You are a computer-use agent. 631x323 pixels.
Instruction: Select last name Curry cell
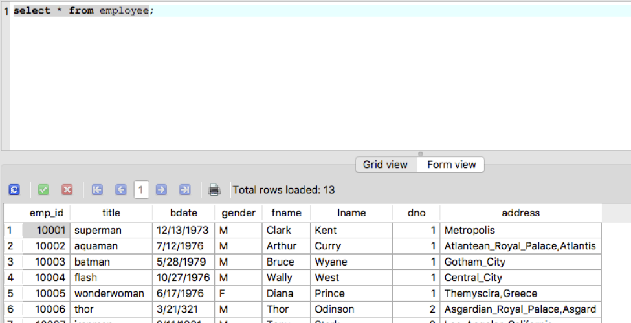pyautogui.click(x=351, y=246)
